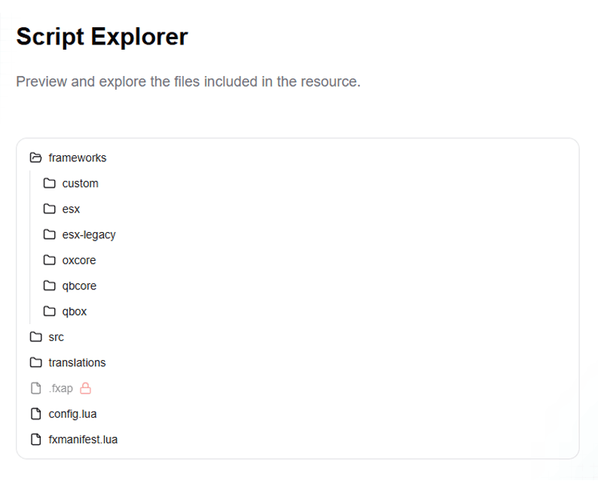The height and width of the screenshot is (493, 598).
Task: Click the folder icon beside oxcore
Action: [x=50, y=260]
